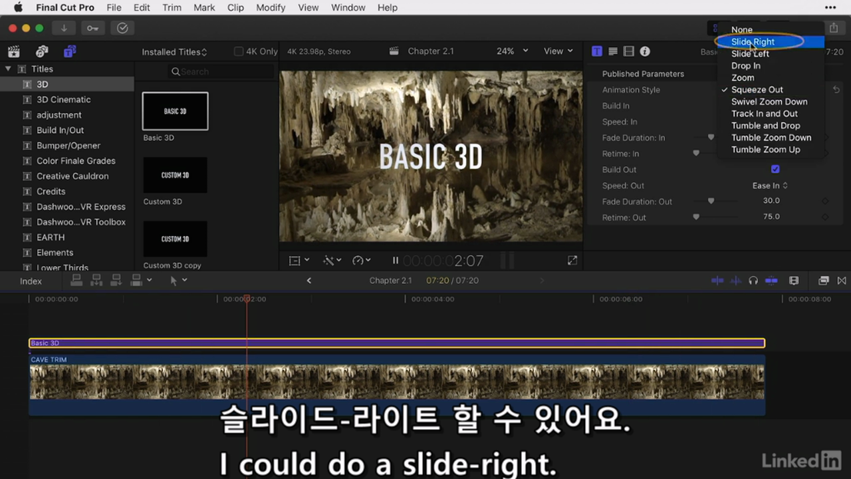This screenshot has width=851, height=479.
Task: Click the Import Media down-arrow button
Action: (x=64, y=28)
